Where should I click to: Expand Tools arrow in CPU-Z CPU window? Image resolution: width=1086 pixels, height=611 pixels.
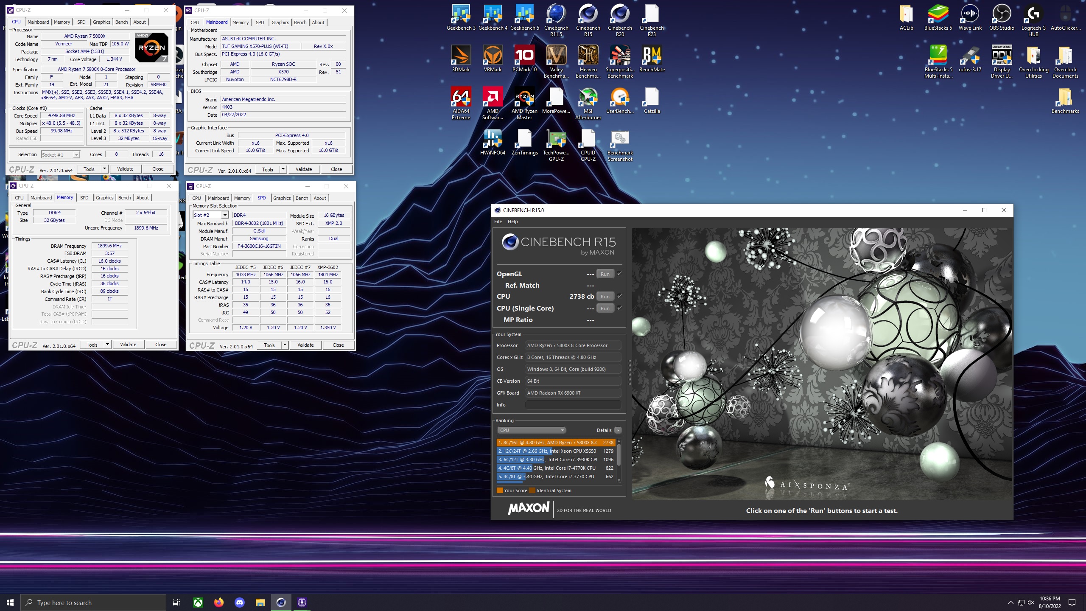(104, 169)
